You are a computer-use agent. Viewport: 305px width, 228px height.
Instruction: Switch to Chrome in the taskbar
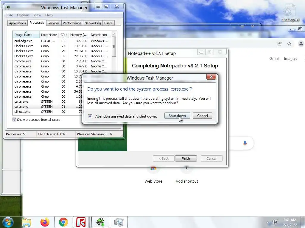(63, 222)
